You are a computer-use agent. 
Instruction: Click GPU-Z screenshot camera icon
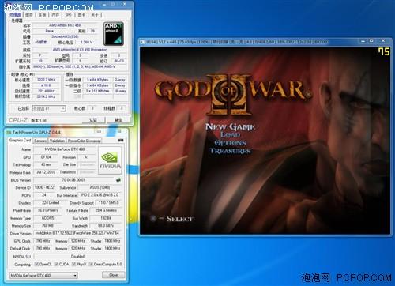[121, 141]
